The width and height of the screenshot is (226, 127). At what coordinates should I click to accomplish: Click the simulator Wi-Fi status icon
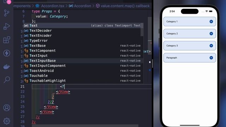coord(207,11)
